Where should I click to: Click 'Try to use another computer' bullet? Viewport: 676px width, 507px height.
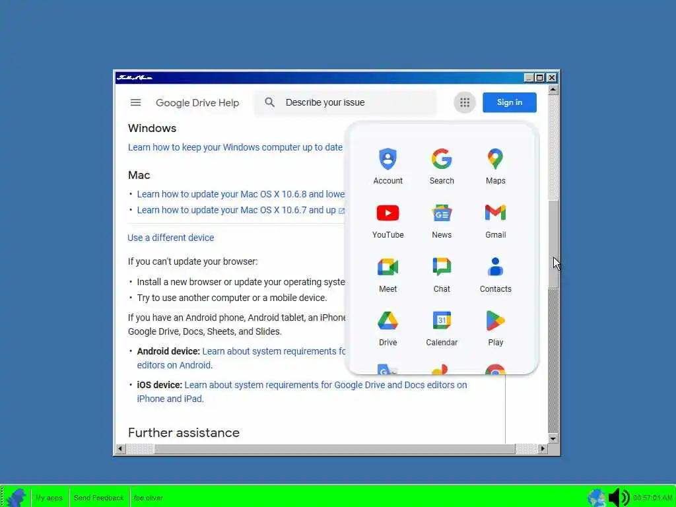tap(232, 298)
